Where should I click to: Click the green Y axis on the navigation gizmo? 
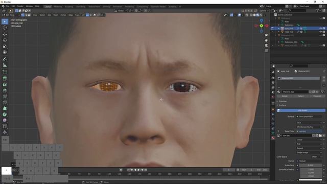point(261,26)
